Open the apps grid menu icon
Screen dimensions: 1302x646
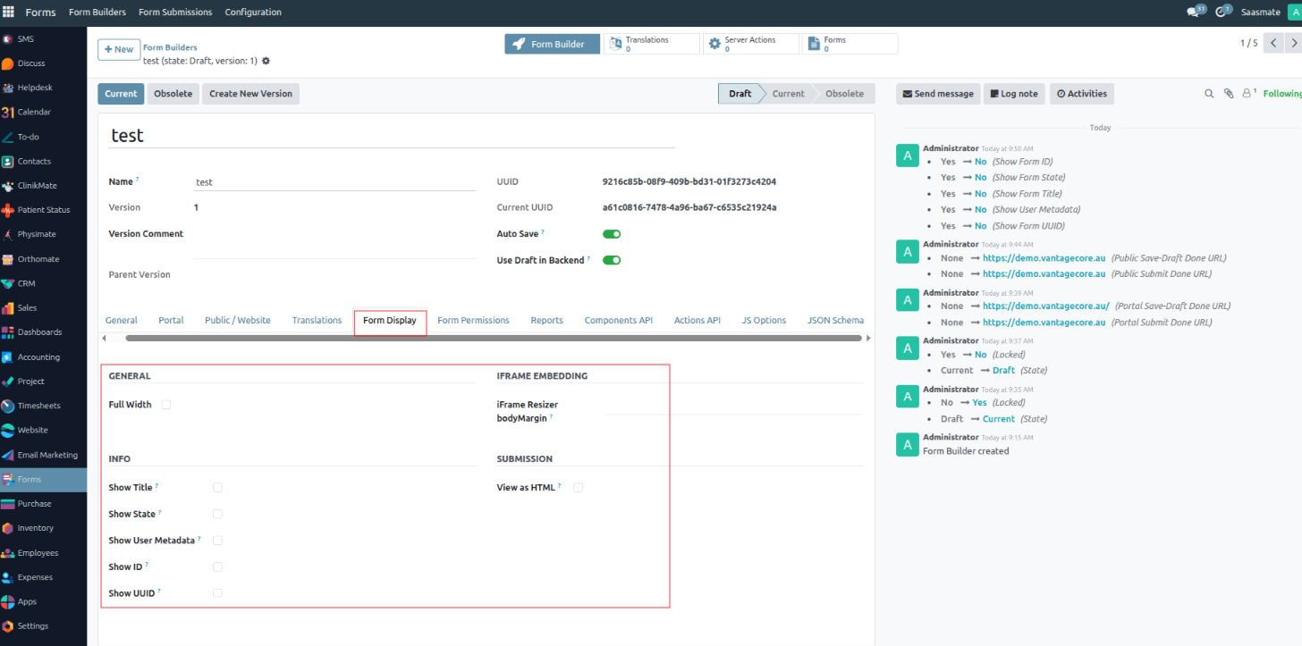pyautogui.click(x=9, y=13)
